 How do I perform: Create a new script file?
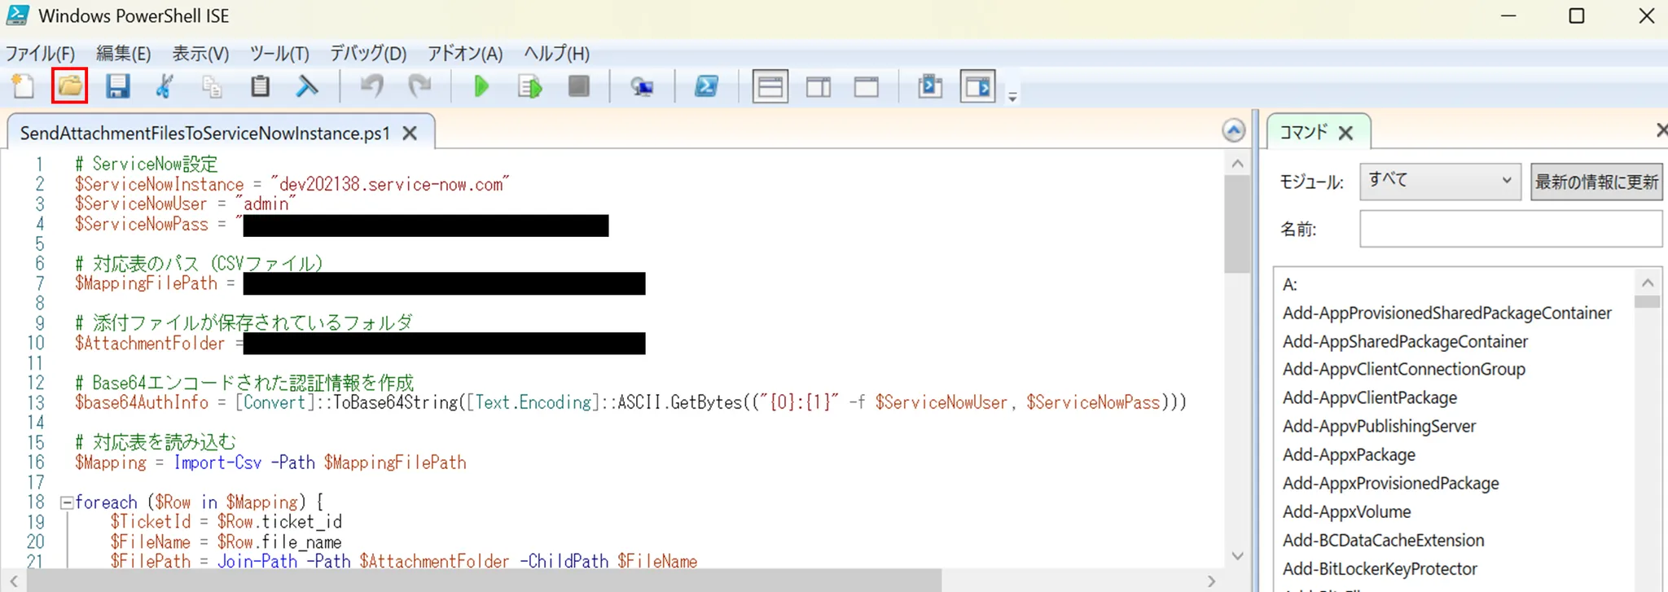[23, 86]
